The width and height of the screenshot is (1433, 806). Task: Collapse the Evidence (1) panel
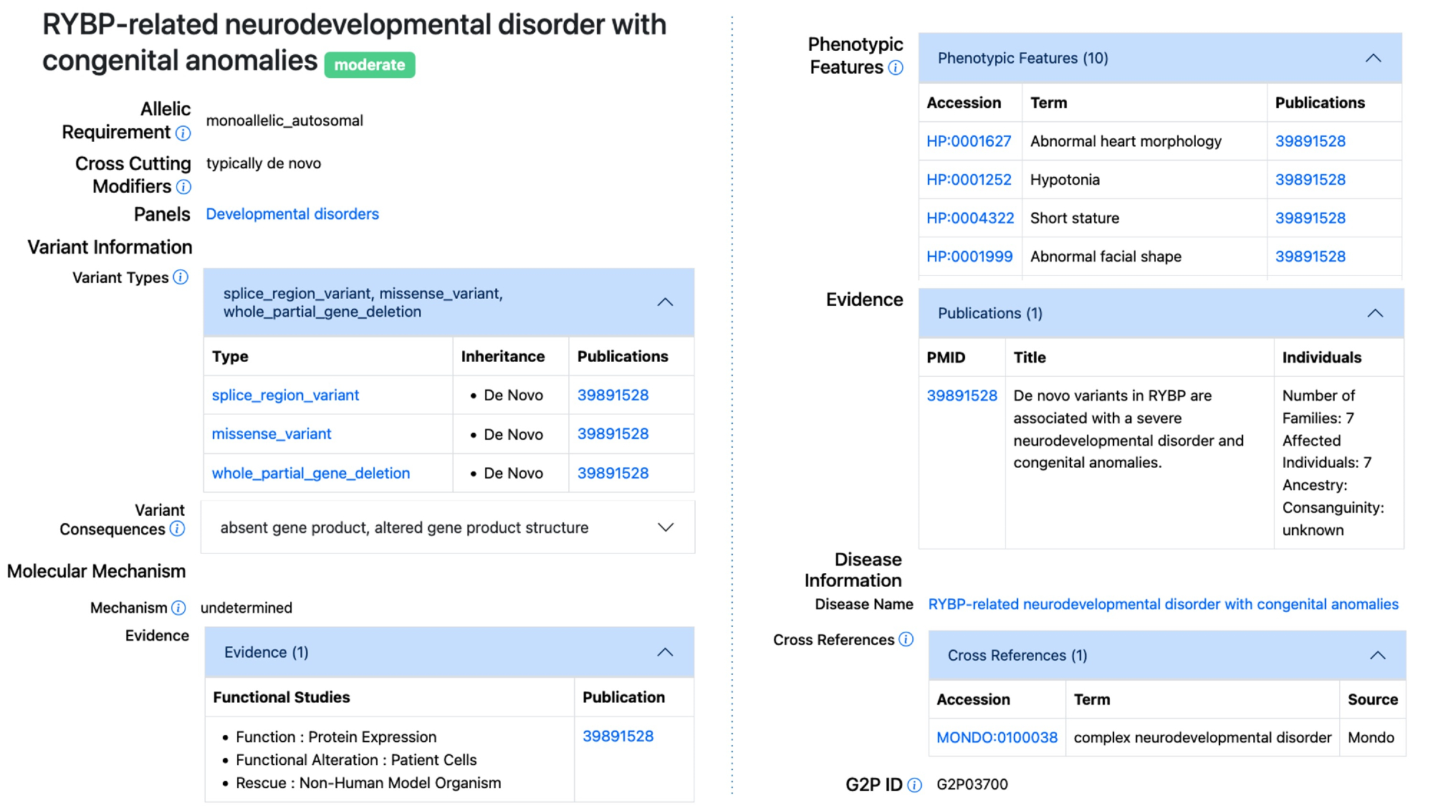pos(665,652)
